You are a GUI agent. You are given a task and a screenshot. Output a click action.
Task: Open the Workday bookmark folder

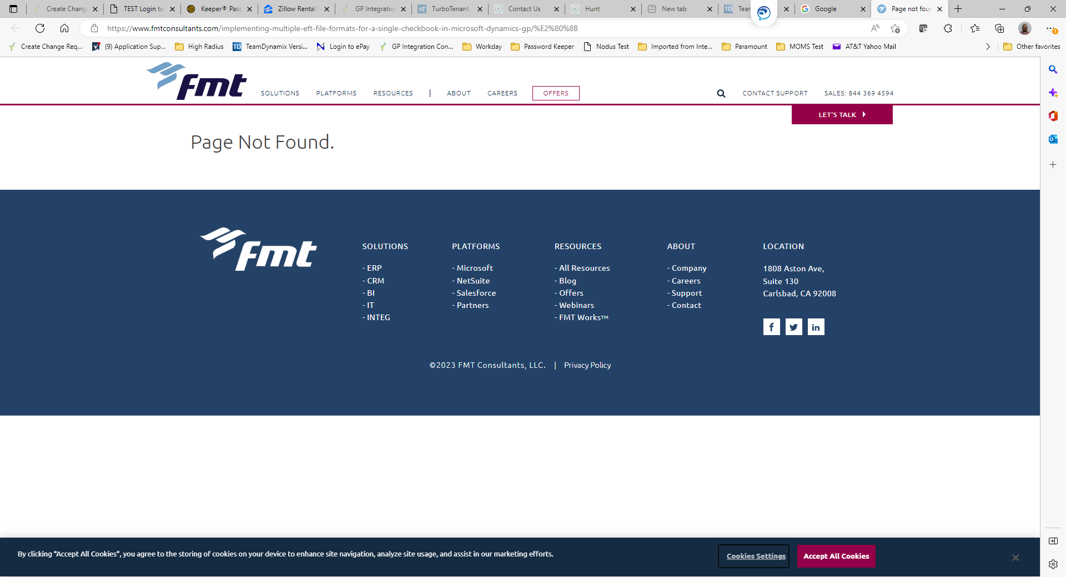(x=482, y=47)
